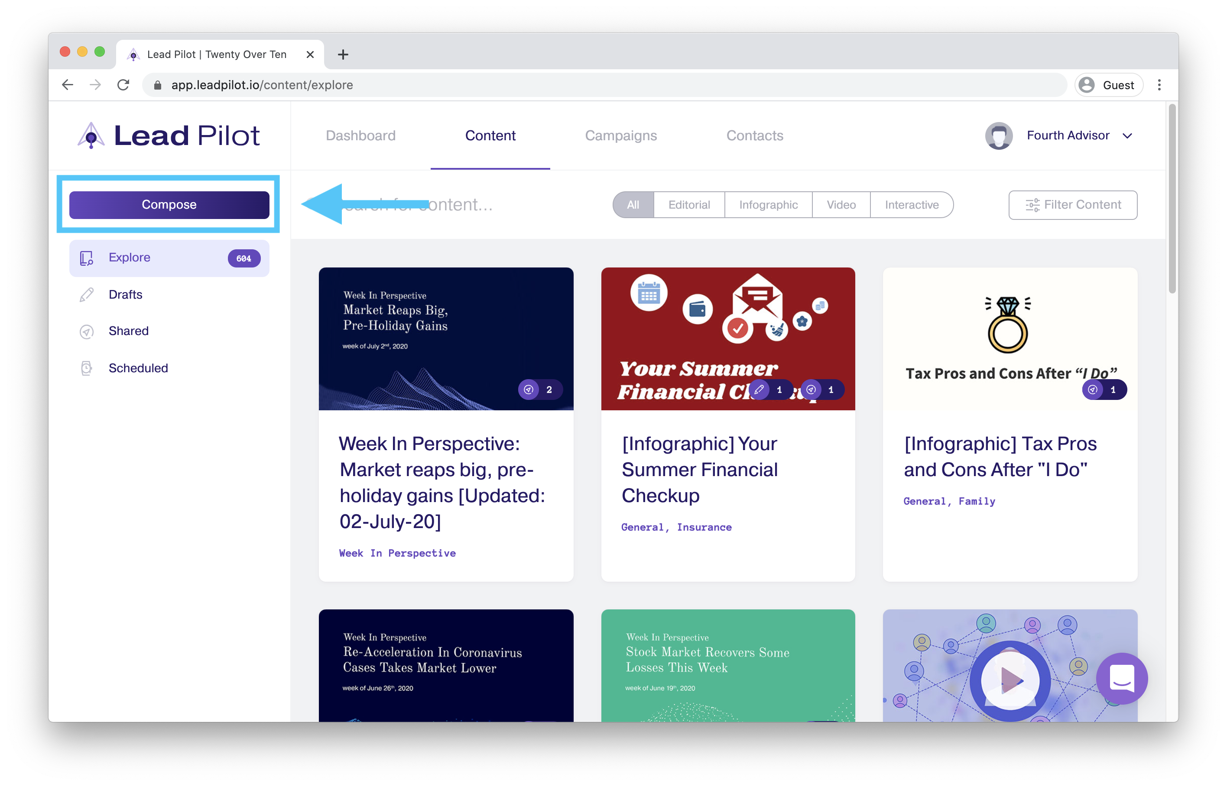Select the Infographic content filter
The height and width of the screenshot is (786, 1227).
pyautogui.click(x=768, y=205)
